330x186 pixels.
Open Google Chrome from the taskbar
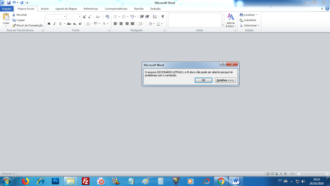click(221, 181)
